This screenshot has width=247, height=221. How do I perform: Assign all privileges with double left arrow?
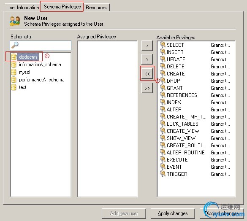click(147, 74)
